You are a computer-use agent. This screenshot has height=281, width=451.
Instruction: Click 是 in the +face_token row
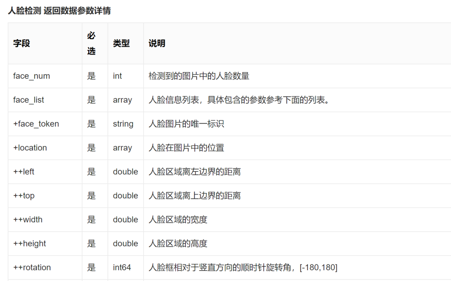(x=91, y=124)
